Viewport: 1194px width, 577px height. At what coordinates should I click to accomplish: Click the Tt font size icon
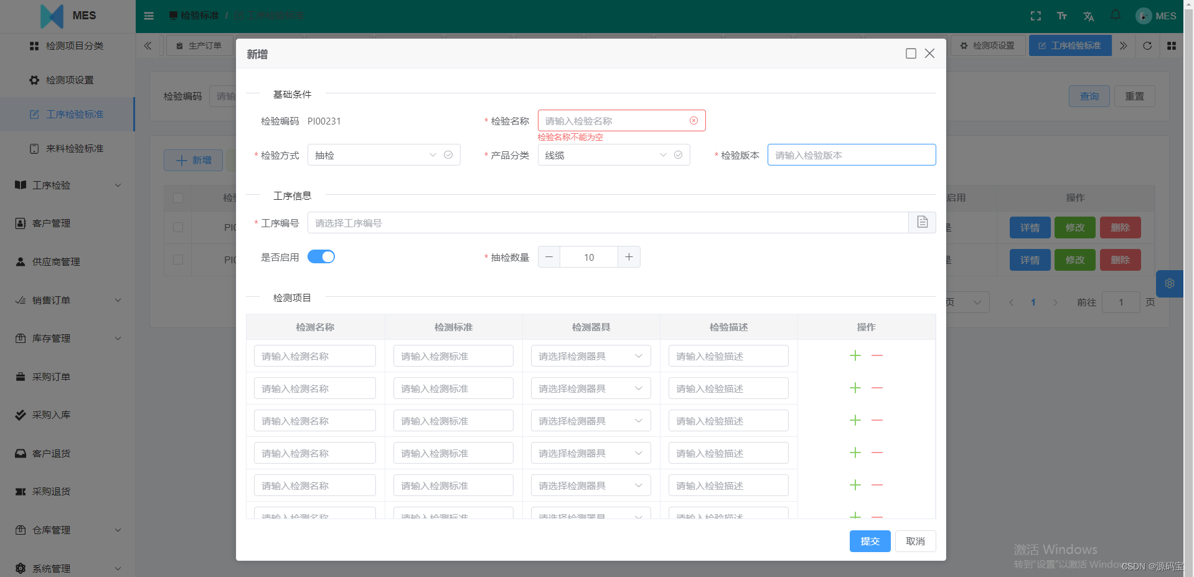click(x=1062, y=16)
